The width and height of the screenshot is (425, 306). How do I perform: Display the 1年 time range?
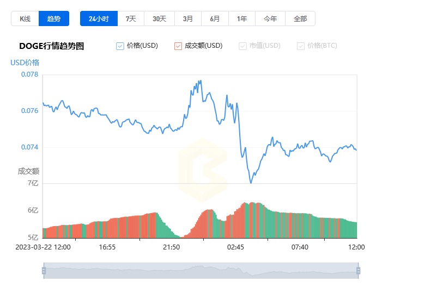tap(242, 18)
